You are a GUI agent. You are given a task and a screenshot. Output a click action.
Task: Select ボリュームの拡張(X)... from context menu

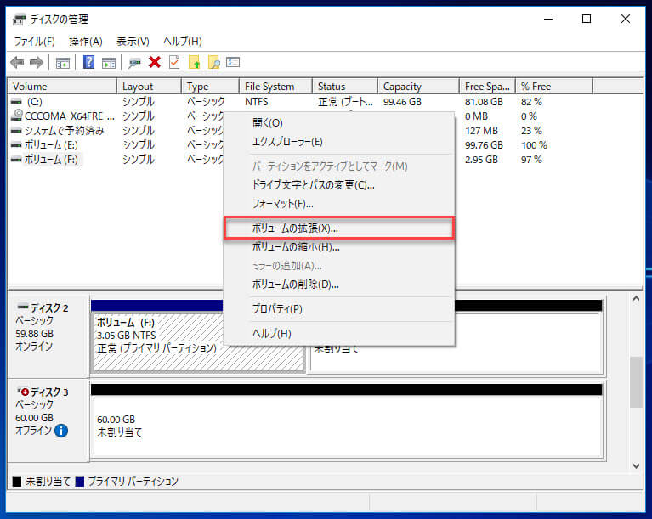pyautogui.click(x=295, y=228)
